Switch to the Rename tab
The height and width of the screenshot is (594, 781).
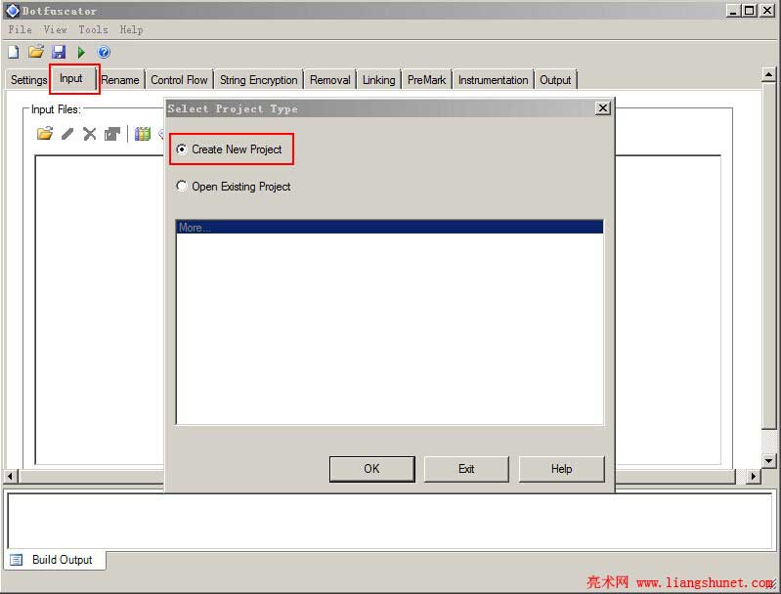pos(120,80)
